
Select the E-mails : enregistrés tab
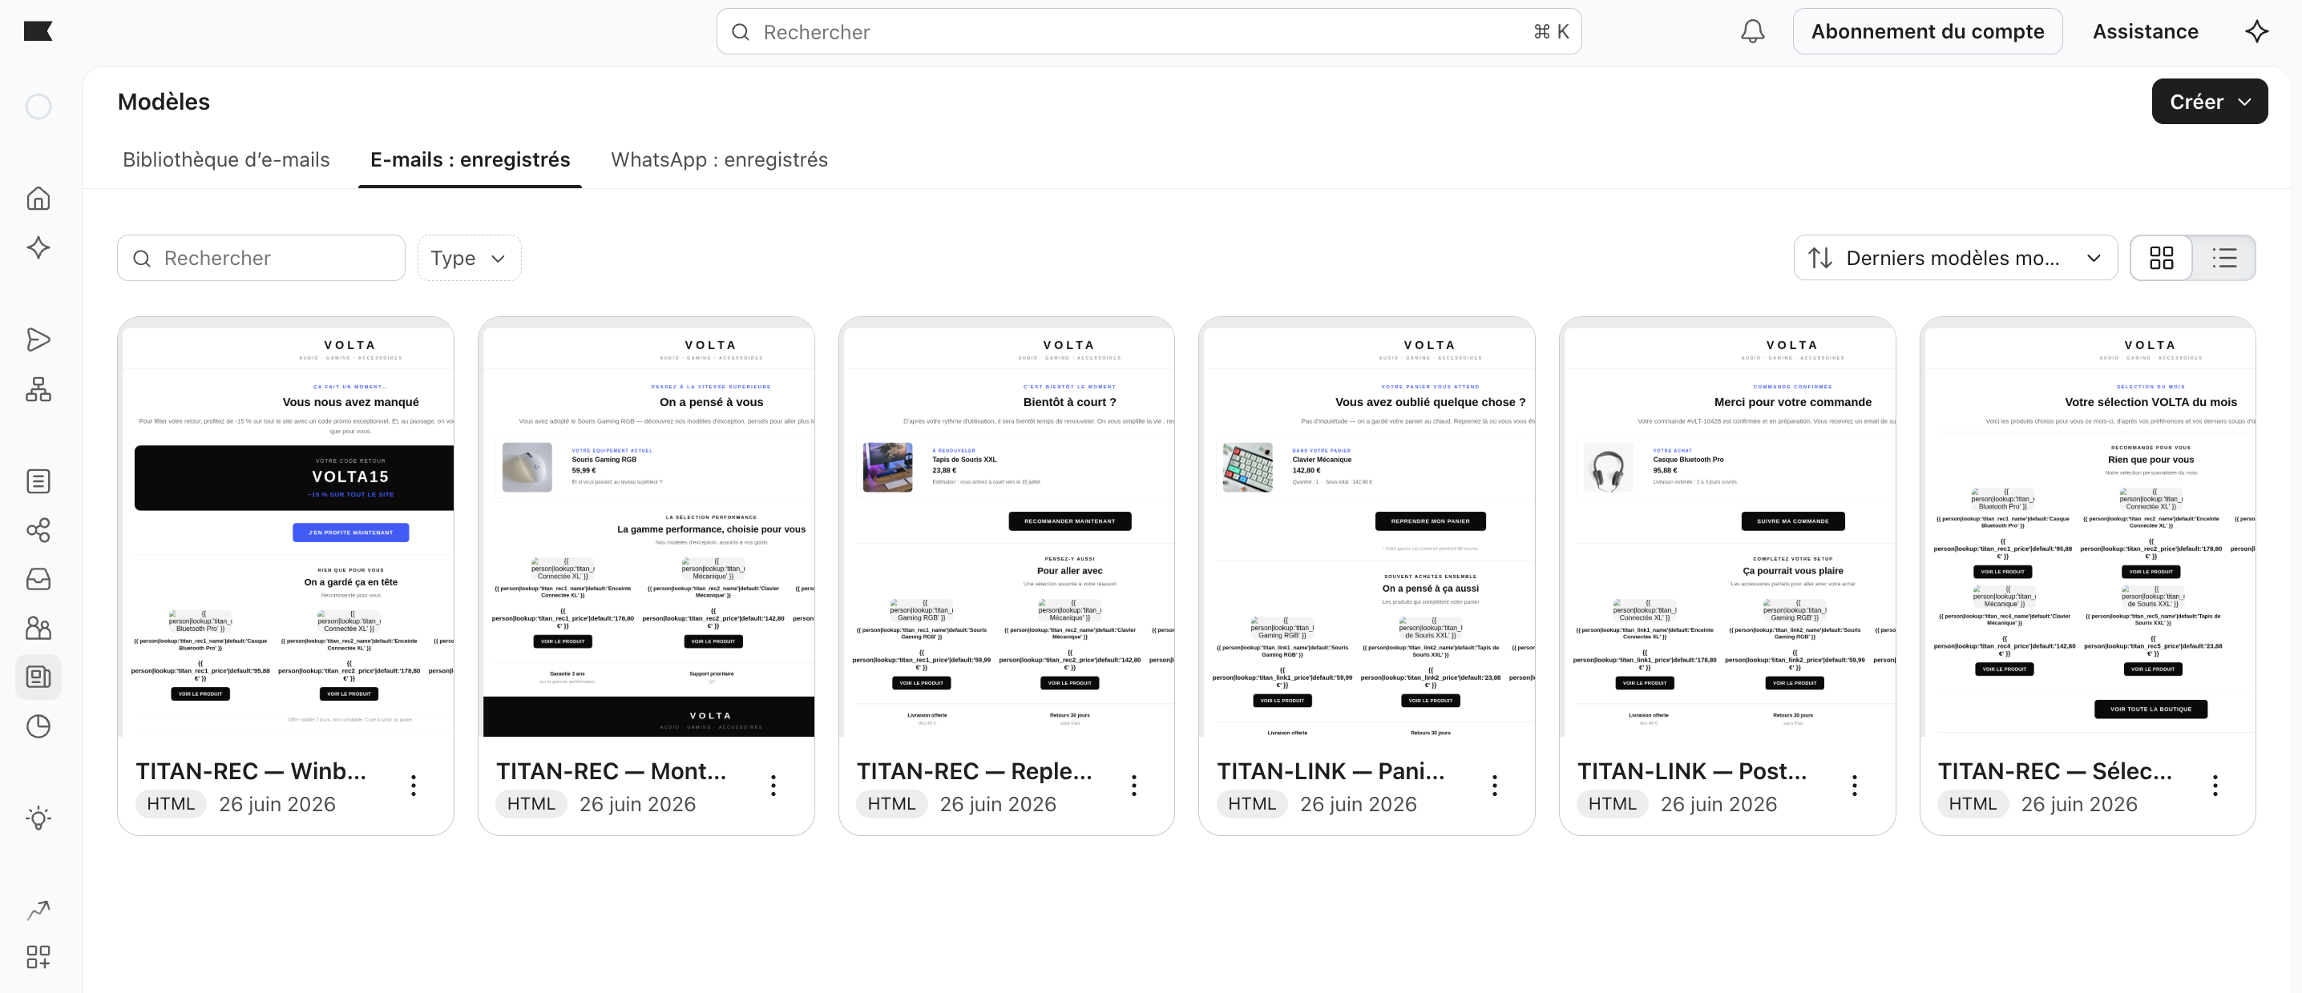point(470,160)
